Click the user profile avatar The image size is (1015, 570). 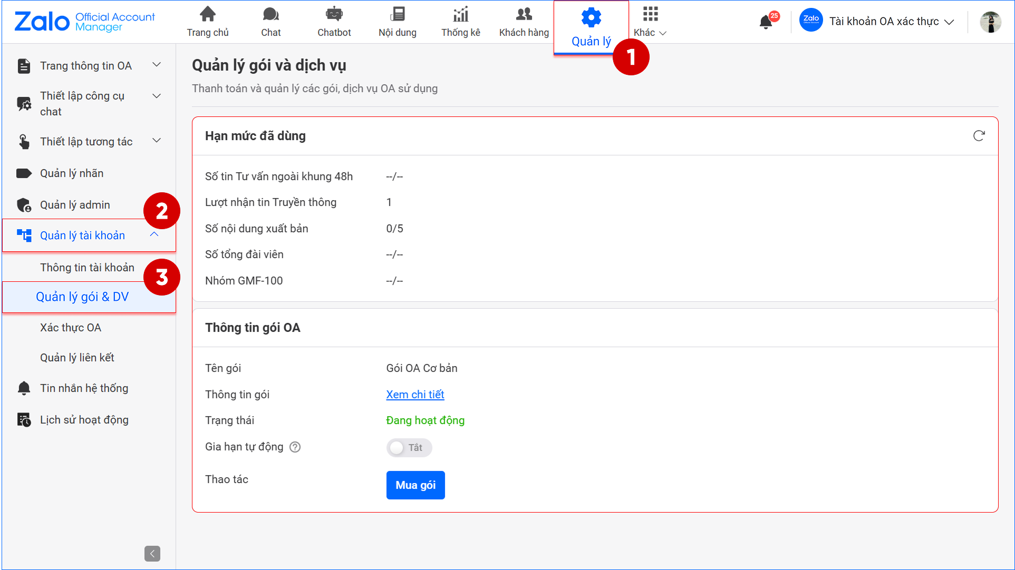pos(990,22)
